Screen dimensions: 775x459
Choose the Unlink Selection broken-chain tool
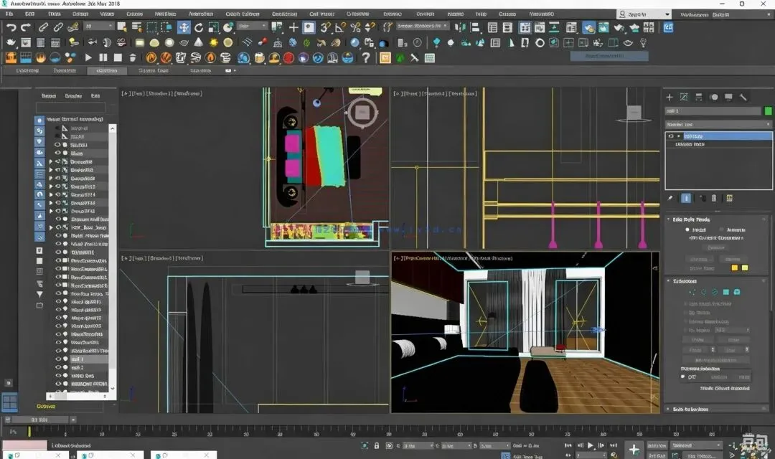point(58,27)
